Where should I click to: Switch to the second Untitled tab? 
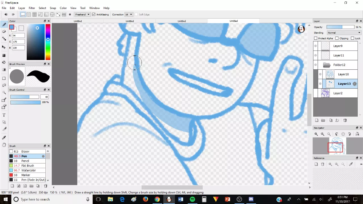(130, 21)
